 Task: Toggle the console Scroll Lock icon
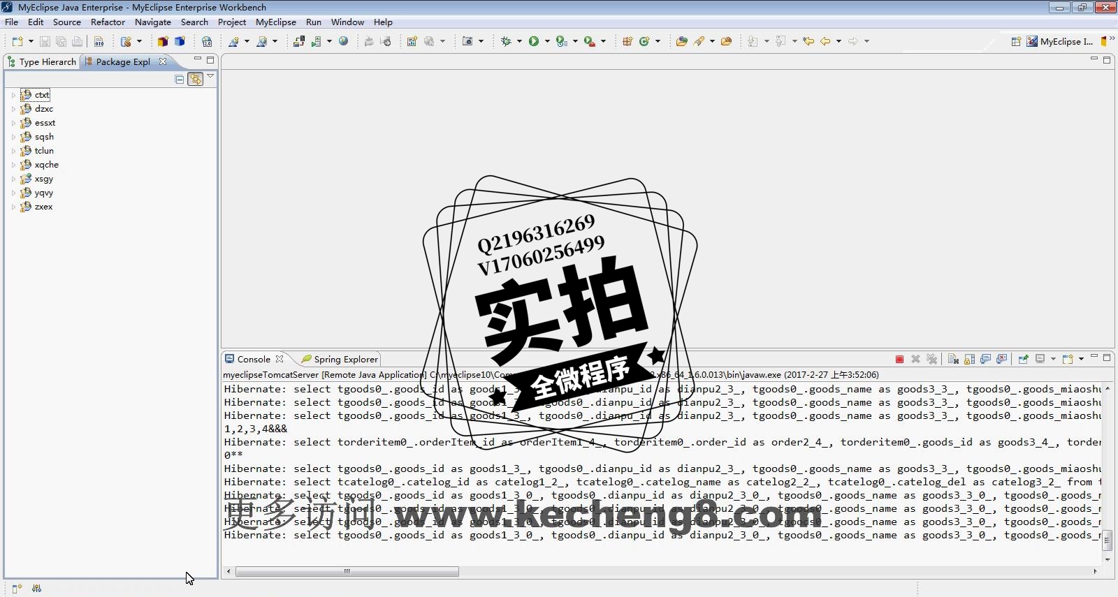click(x=969, y=359)
